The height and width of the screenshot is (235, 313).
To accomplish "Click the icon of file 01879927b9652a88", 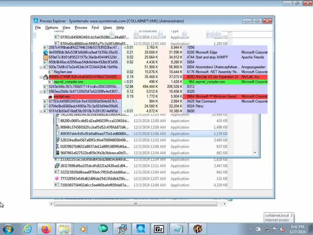I will click(x=57, y=147).
